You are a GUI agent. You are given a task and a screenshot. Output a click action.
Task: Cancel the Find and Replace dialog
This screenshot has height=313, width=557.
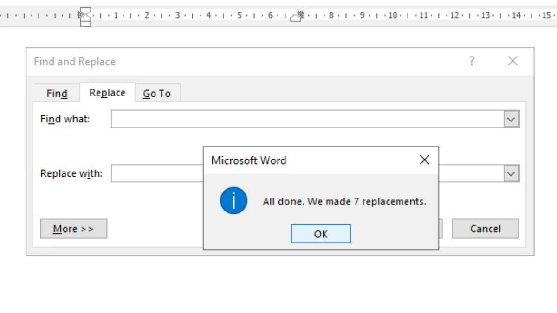click(486, 228)
